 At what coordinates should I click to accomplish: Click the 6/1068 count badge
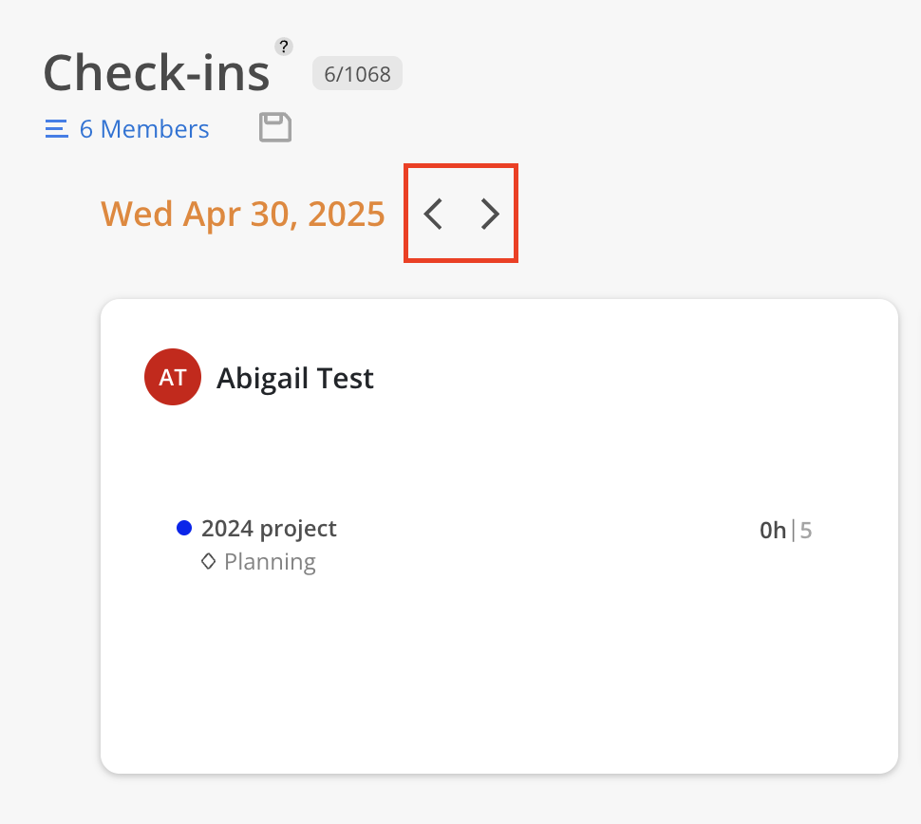357,74
